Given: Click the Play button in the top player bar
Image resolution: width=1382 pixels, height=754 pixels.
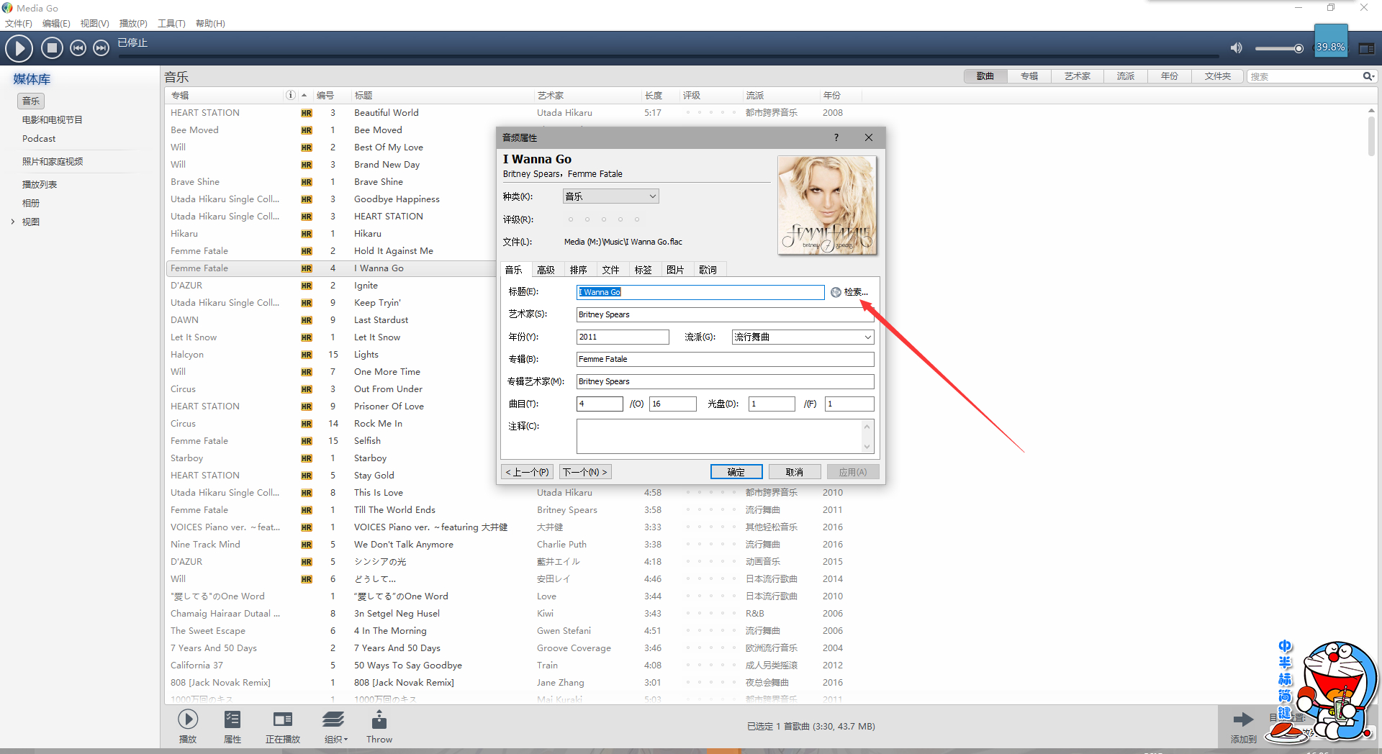Looking at the screenshot, I should pos(19,48).
